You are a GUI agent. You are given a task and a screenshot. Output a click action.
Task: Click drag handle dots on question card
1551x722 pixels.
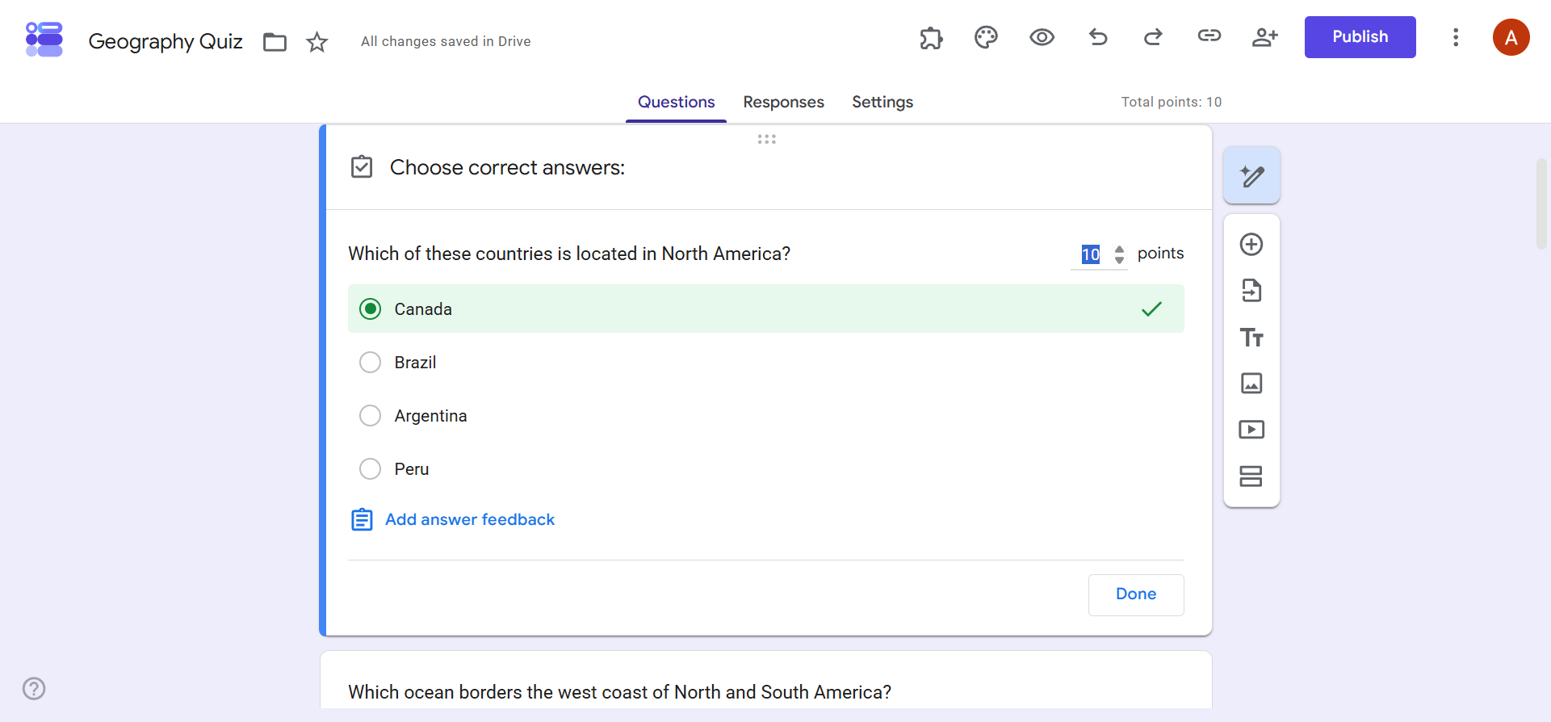click(767, 139)
